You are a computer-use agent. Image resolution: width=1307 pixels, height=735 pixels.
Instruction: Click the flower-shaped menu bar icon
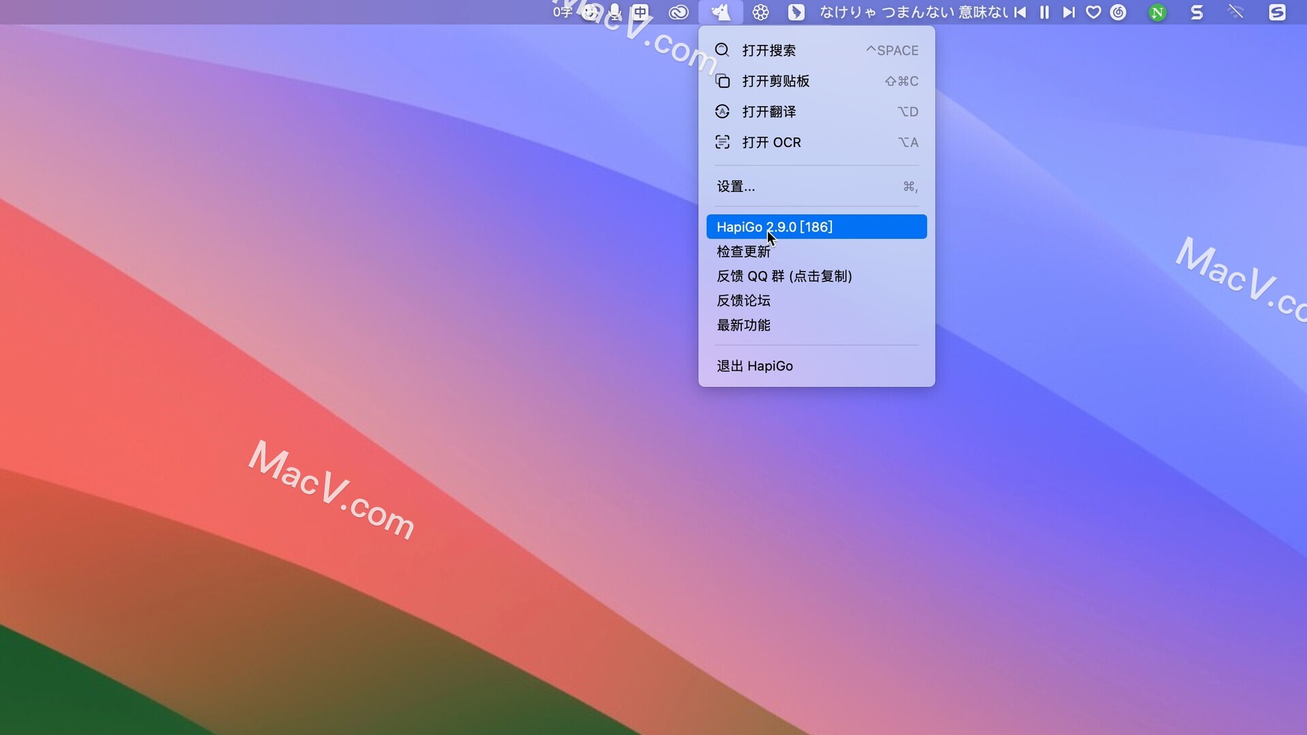(760, 12)
